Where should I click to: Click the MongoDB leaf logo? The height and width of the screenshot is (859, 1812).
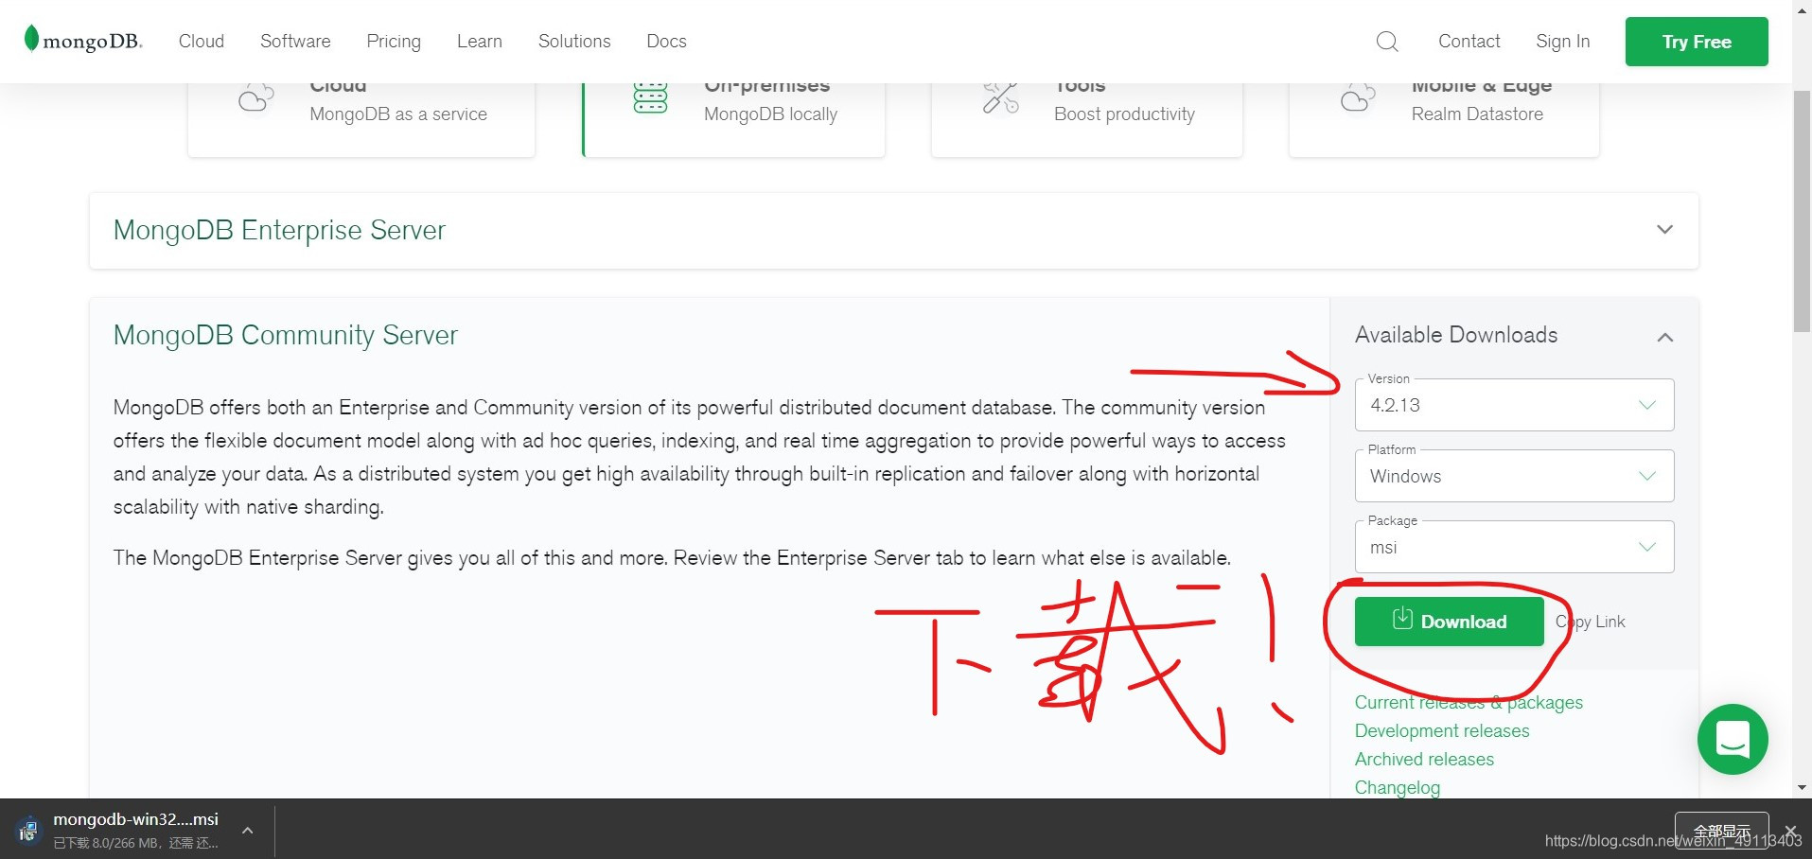[82, 40]
